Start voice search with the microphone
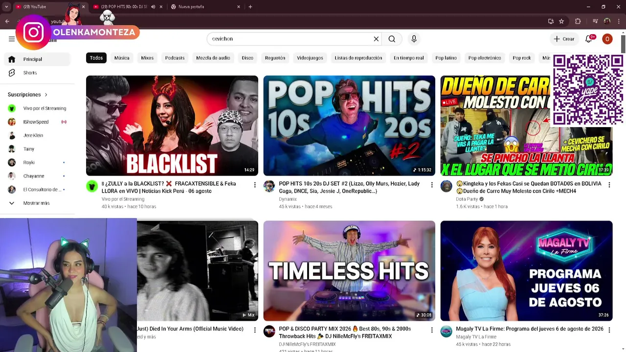The image size is (626, 352). pos(414,39)
